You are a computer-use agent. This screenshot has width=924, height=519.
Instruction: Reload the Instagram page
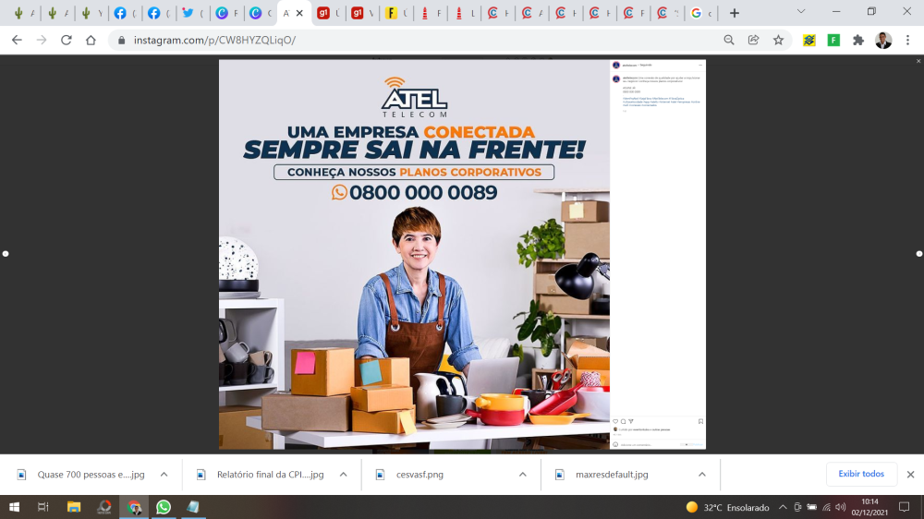click(66, 40)
